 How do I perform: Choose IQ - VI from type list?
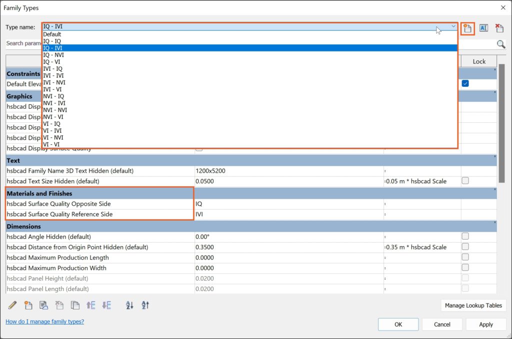coord(250,61)
